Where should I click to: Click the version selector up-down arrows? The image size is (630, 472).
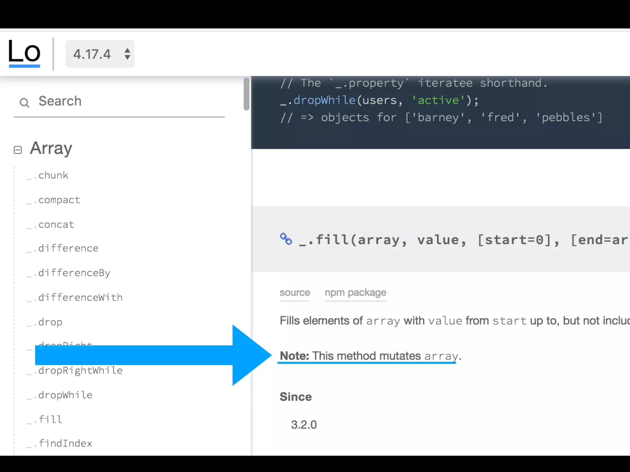click(x=127, y=54)
